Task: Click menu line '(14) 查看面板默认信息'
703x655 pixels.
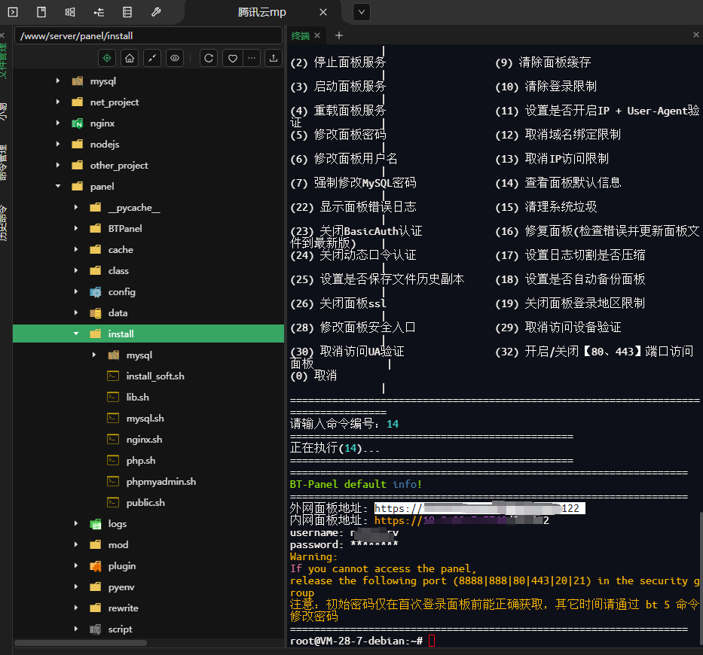Action: point(558,182)
